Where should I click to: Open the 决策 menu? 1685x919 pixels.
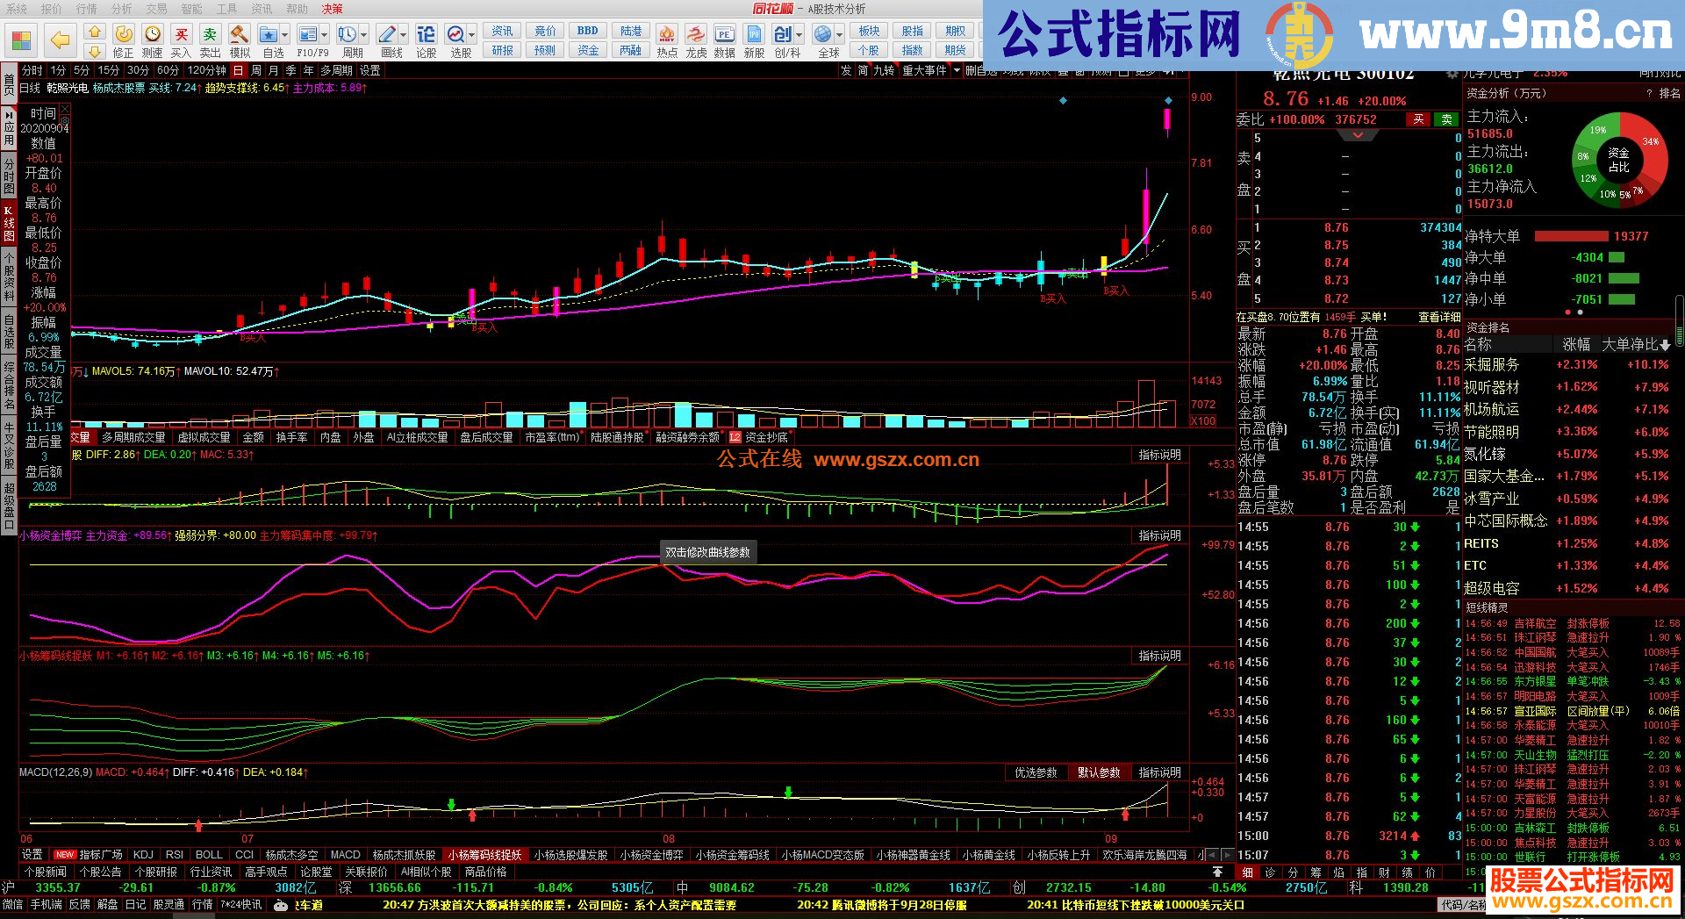333,9
